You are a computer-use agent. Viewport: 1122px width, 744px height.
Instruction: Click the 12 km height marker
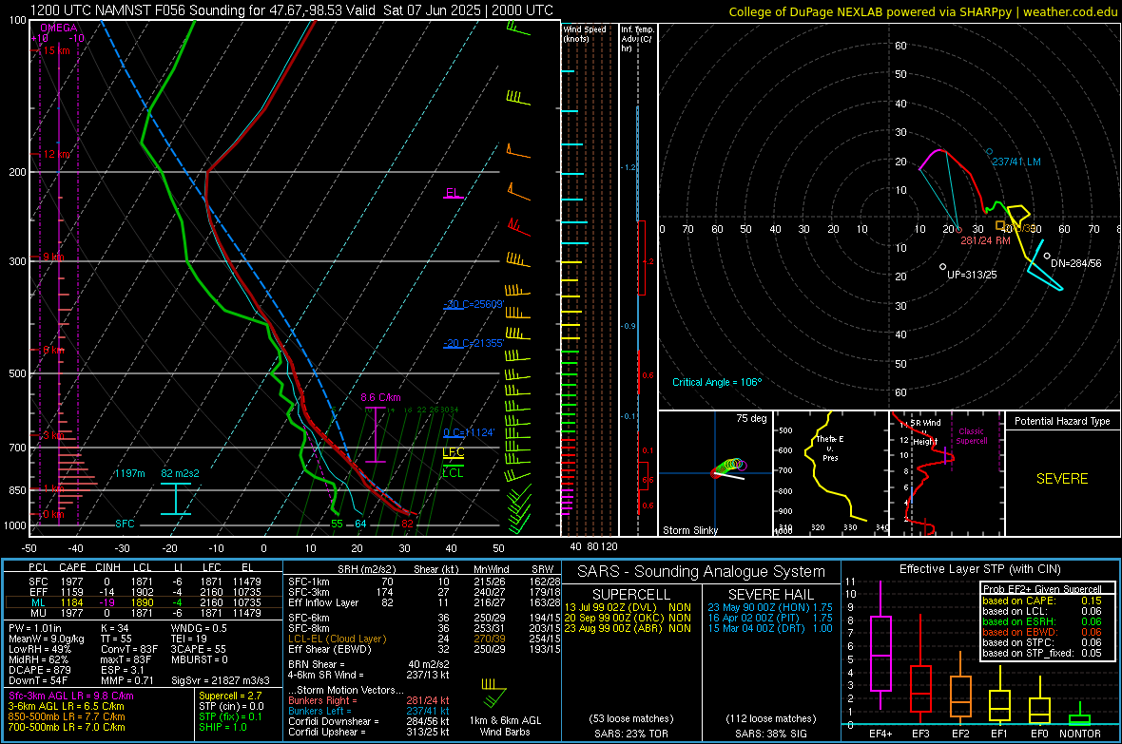point(56,155)
